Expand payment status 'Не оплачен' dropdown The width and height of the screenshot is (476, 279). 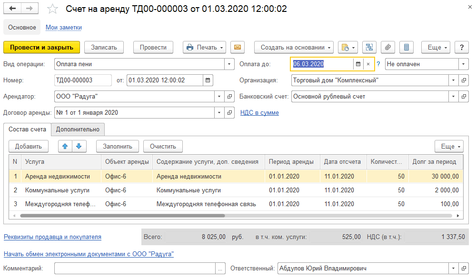tap(463, 64)
